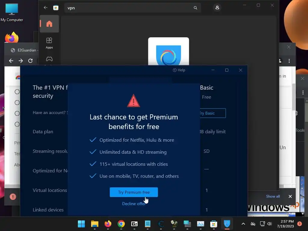308x231 pixels.
Task: Decline the Premium offer link
Action: pos(134,204)
